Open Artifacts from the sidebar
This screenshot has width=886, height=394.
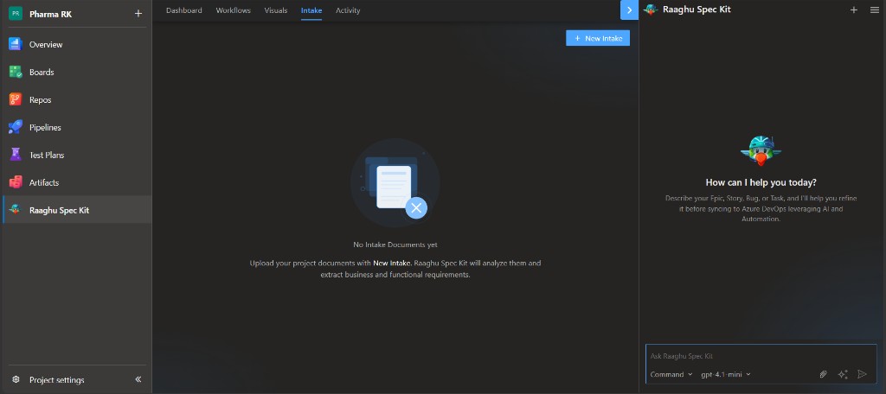tap(76, 183)
